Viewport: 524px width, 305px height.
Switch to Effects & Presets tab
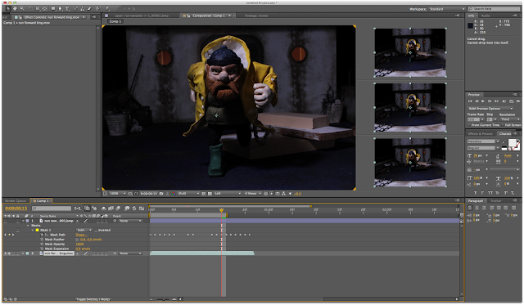(x=481, y=133)
